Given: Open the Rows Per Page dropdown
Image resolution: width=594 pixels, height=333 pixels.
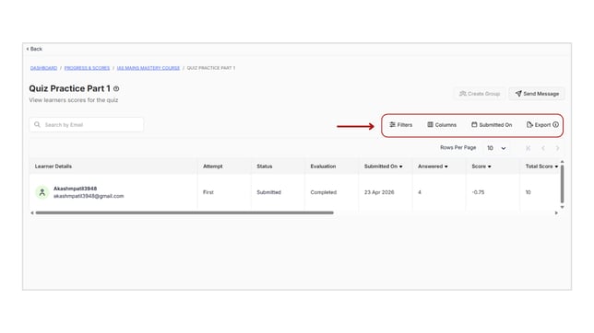Looking at the screenshot, I should tap(496, 148).
